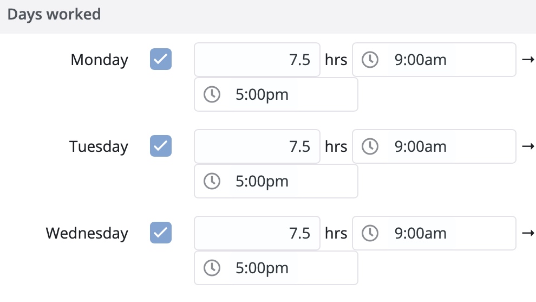Click clock icon in Wednesday 9:00am field

click(370, 233)
